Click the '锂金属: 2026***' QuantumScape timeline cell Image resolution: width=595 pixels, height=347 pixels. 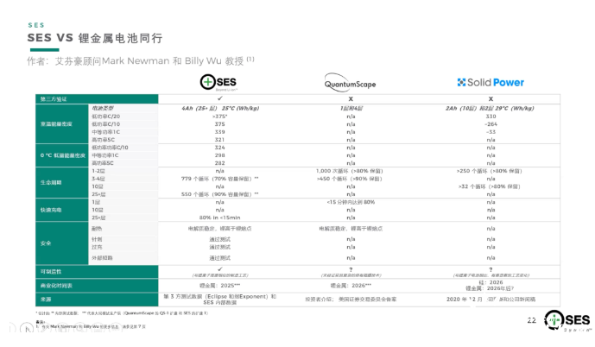pyautogui.click(x=351, y=285)
